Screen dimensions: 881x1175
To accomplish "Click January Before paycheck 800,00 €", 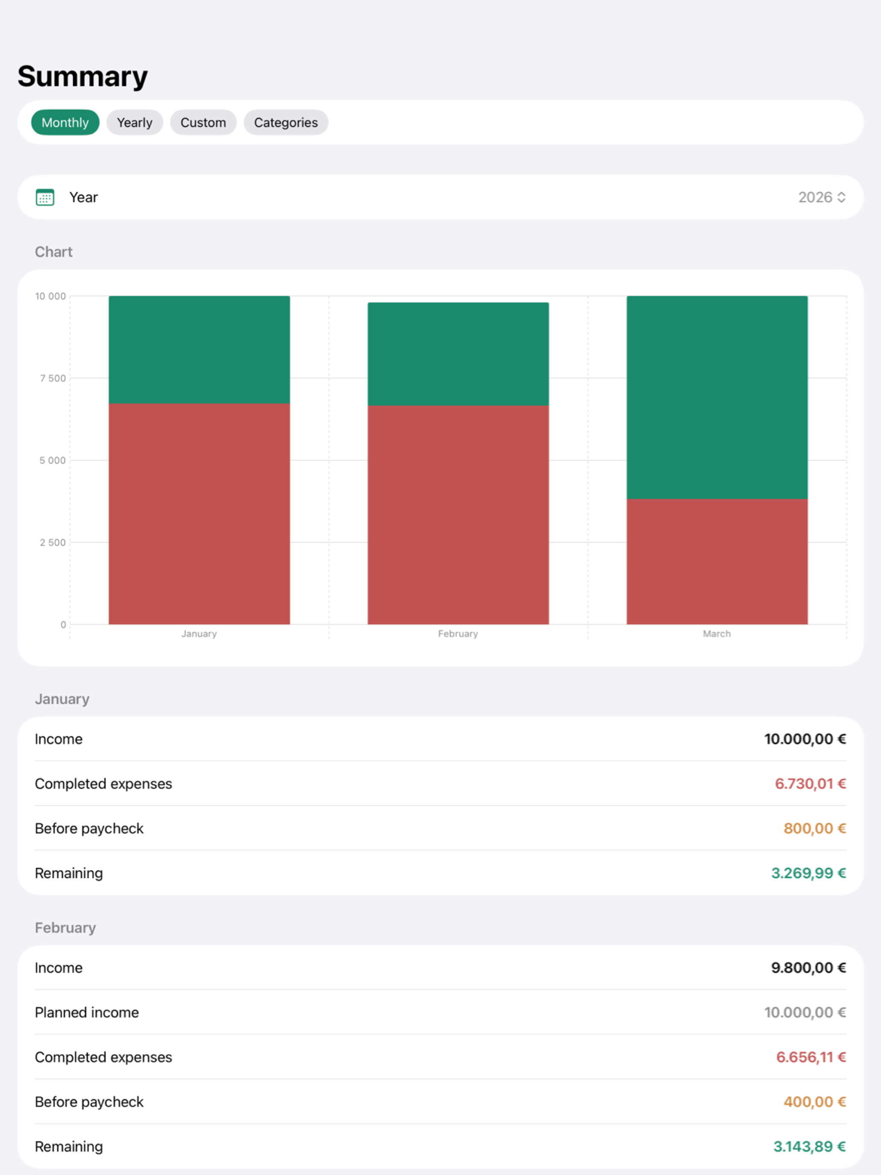I will click(x=814, y=828).
